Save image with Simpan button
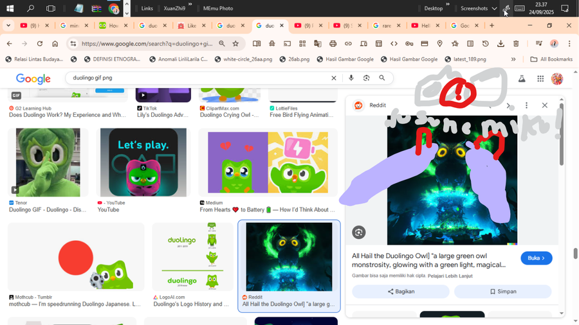 [502, 292]
